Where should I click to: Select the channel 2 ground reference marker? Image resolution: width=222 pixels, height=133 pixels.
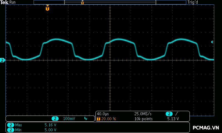pyautogui.click(x=2, y=60)
